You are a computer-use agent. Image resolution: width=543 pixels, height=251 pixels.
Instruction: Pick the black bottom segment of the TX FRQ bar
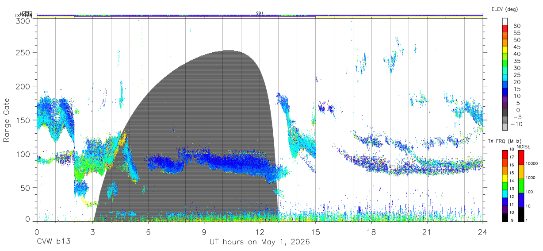pyautogui.click(x=505, y=216)
